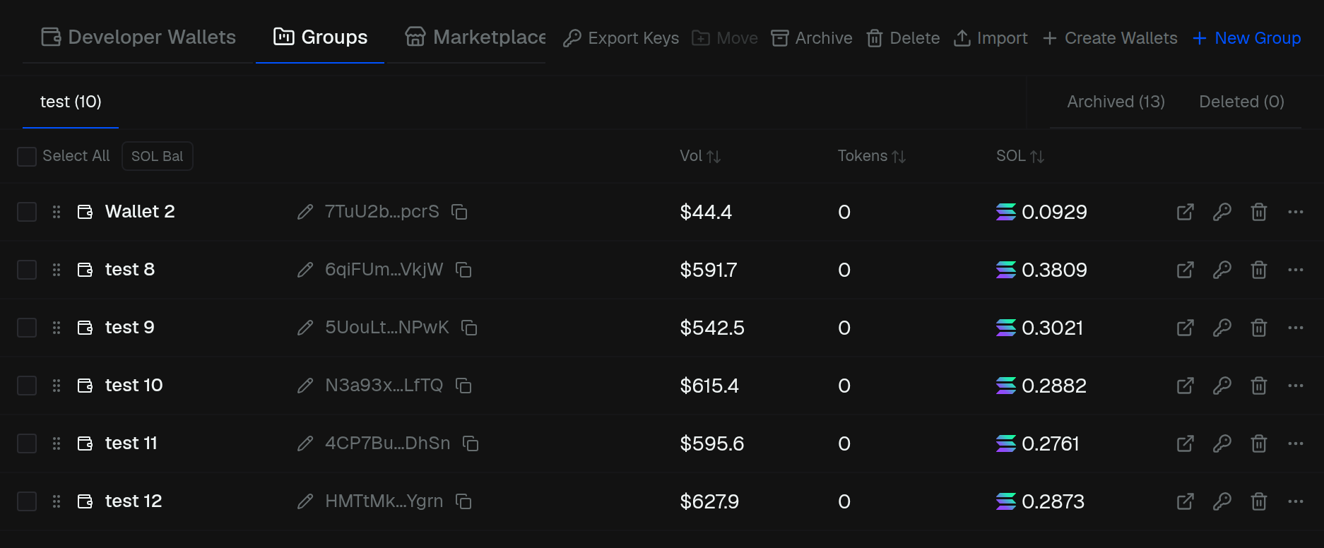Open the Archived (13) tab
Viewport: 1324px width, 548px height.
tap(1116, 102)
